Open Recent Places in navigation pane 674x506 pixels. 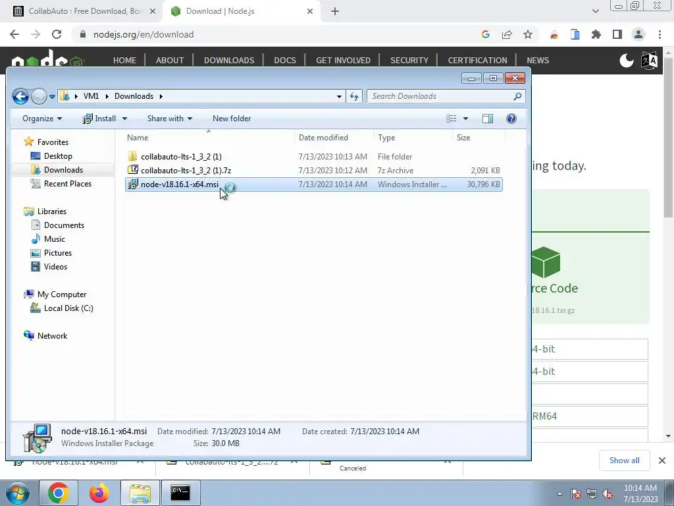[x=68, y=184]
